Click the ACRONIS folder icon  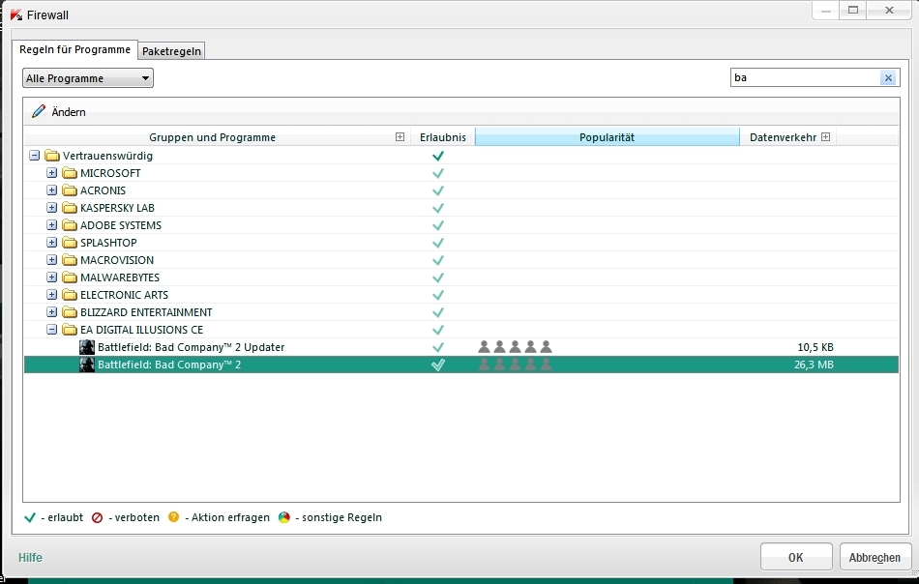[70, 190]
